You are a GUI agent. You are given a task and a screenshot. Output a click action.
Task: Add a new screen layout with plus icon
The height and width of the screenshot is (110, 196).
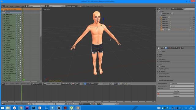coord(42,6)
